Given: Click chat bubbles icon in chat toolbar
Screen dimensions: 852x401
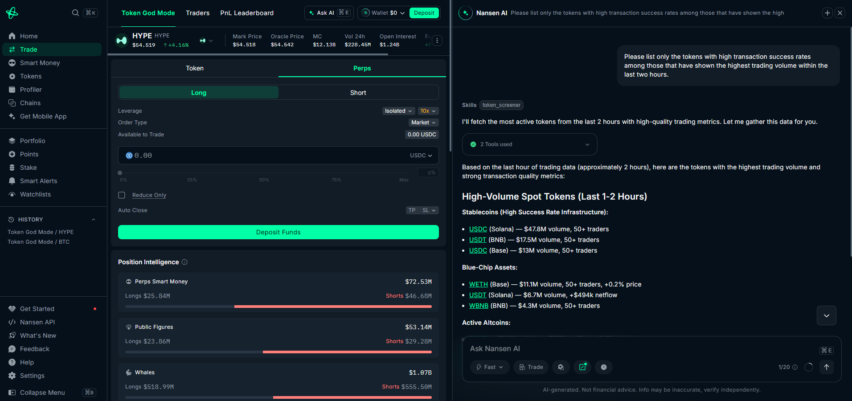Looking at the screenshot, I should [x=561, y=367].
